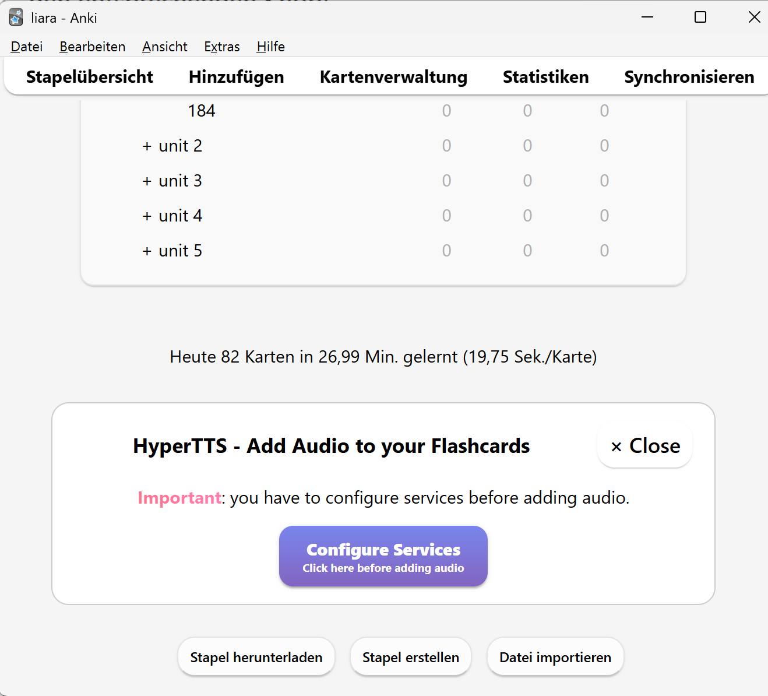Click Datei importieren button

click(x=555, y=657)
